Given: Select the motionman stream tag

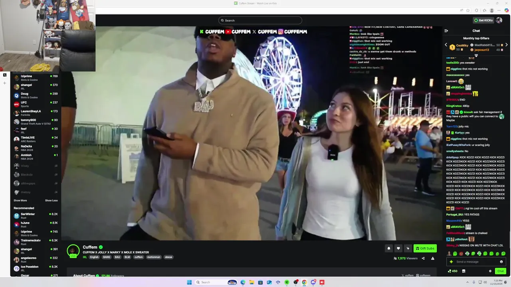Looking at the screenshot, I should [154, 257].
